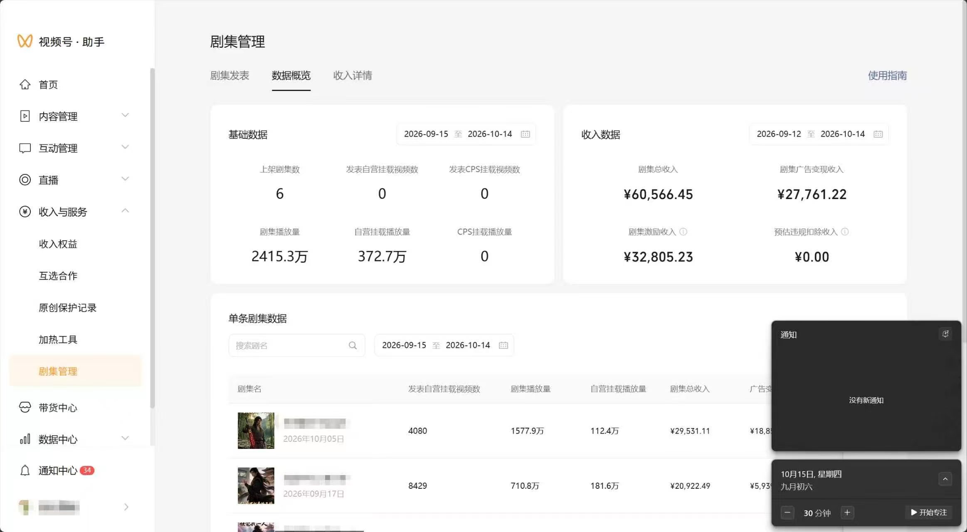
Task: Click the 内容管理 play icon
Action: click(x=25, y=116)
